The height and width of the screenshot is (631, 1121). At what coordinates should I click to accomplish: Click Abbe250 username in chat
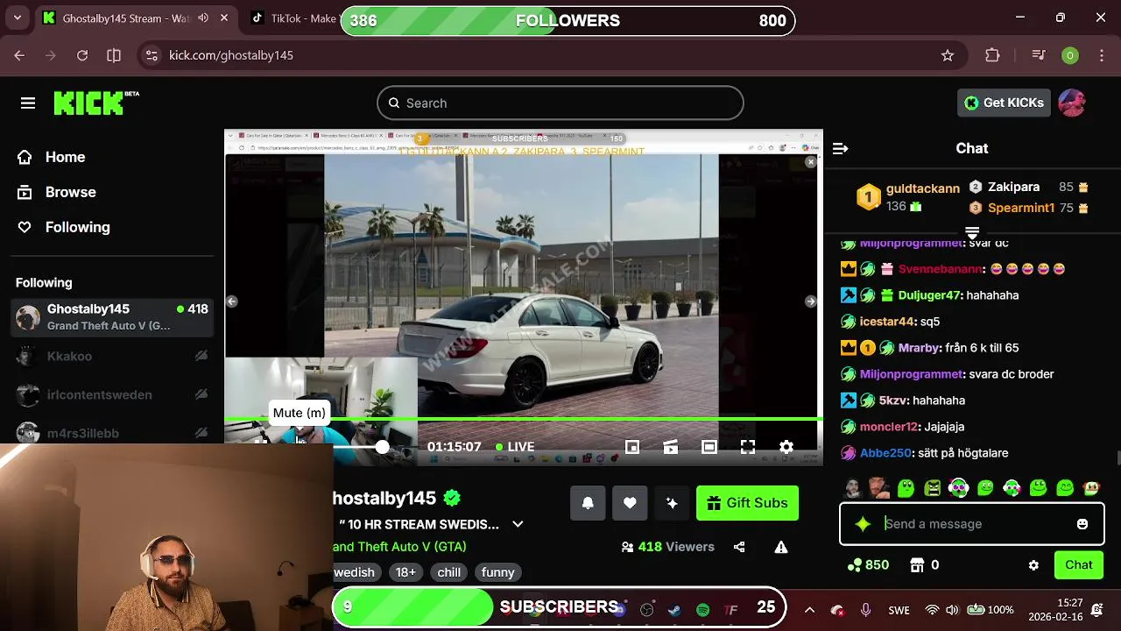click(885, 453)
